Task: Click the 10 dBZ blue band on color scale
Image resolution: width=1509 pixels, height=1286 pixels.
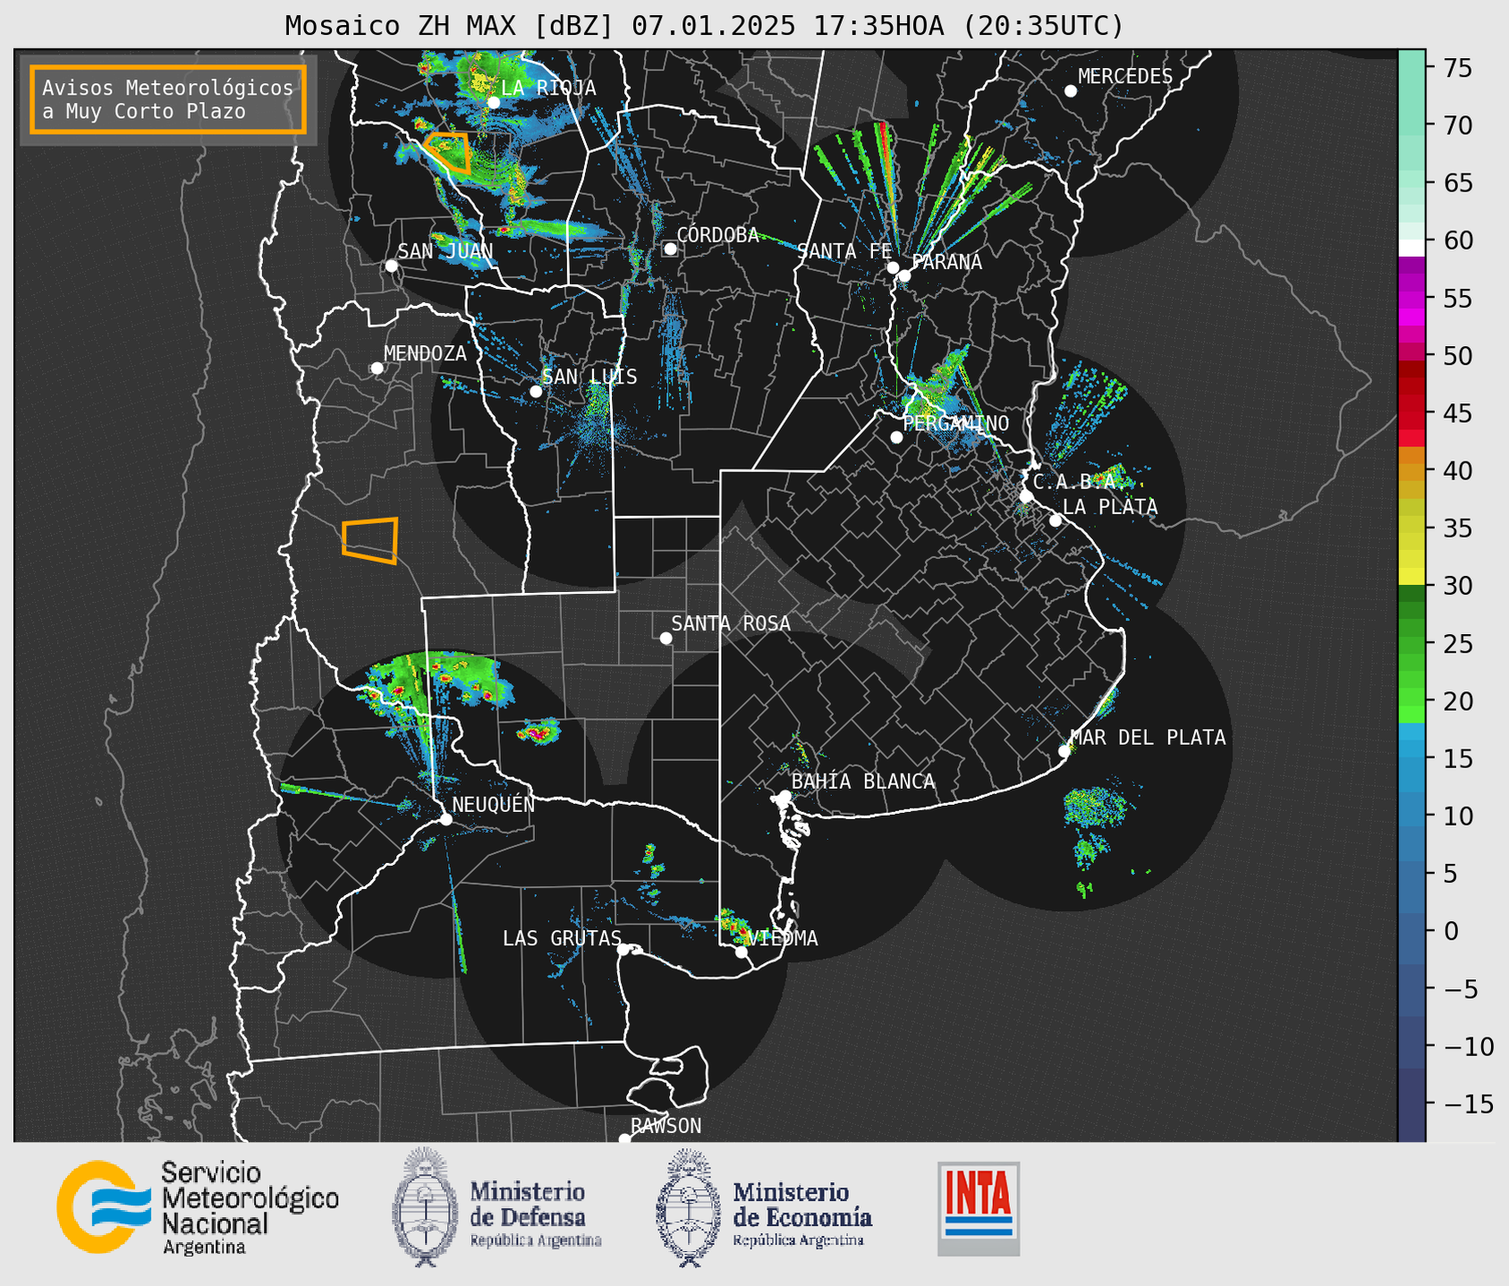Action: point(1412,816)
